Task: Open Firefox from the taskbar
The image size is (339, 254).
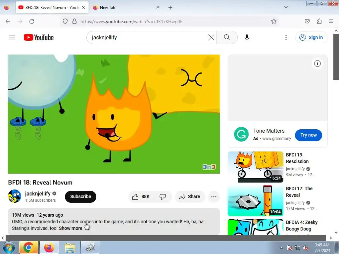Action: tap(49, 247)
